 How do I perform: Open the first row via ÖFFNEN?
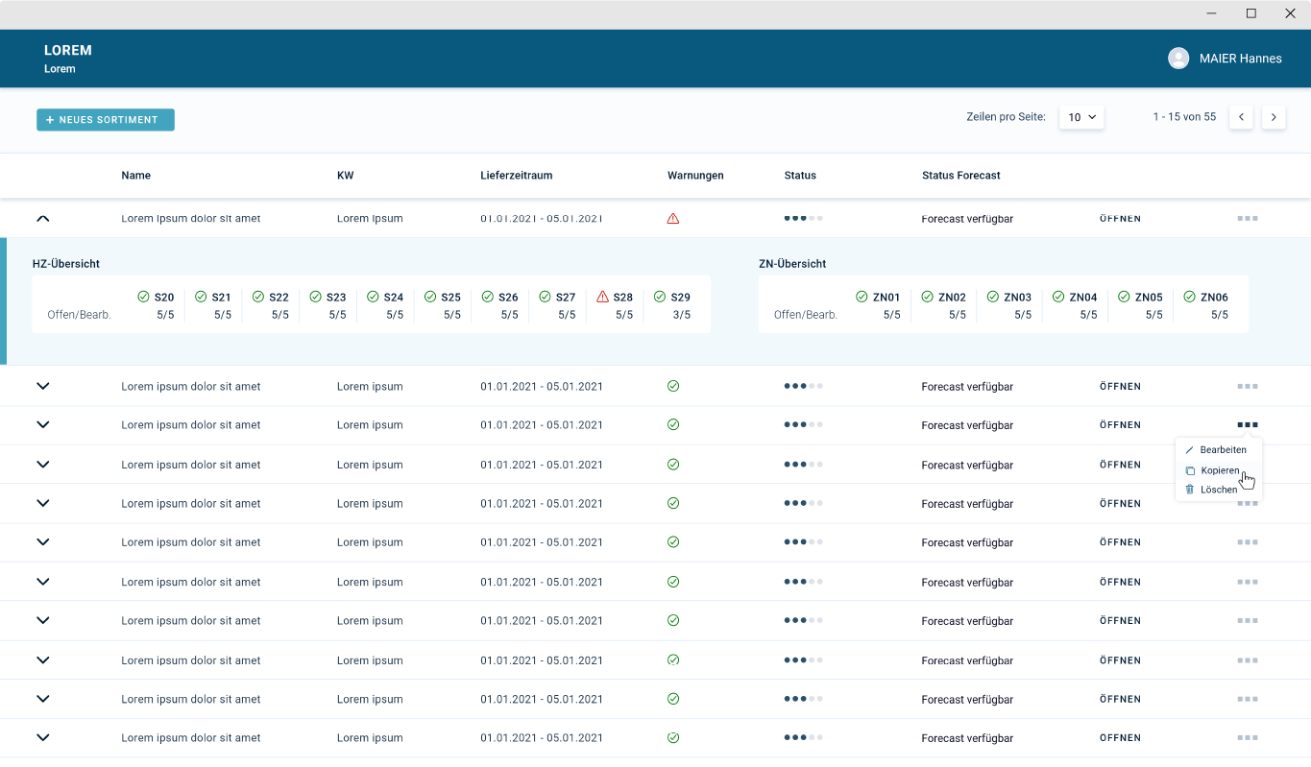point(1120,218)
